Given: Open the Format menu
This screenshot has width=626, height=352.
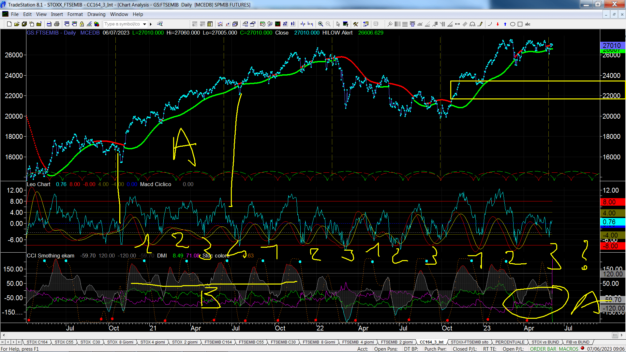Looking at the screenshot, I should (75, 14).
